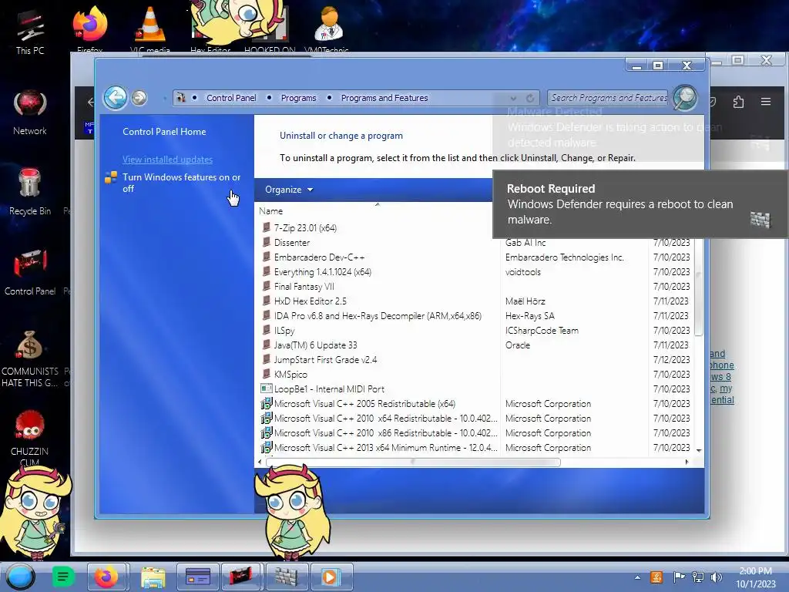Viewport: 789px width, 592px height.
Task: Show hidden tray icons arrow
Action: point(637,577)
